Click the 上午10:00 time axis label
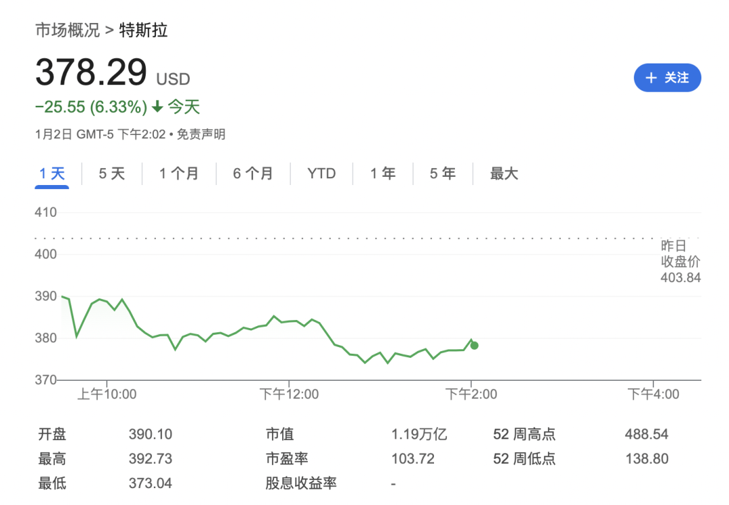 point(107,394)
